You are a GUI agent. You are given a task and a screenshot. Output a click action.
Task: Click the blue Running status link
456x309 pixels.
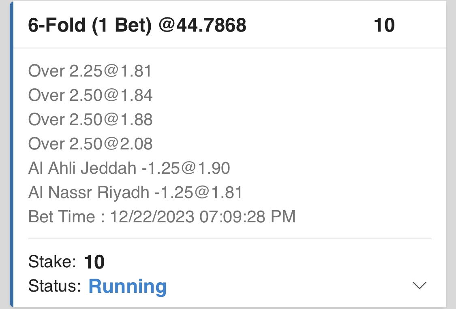127,286
